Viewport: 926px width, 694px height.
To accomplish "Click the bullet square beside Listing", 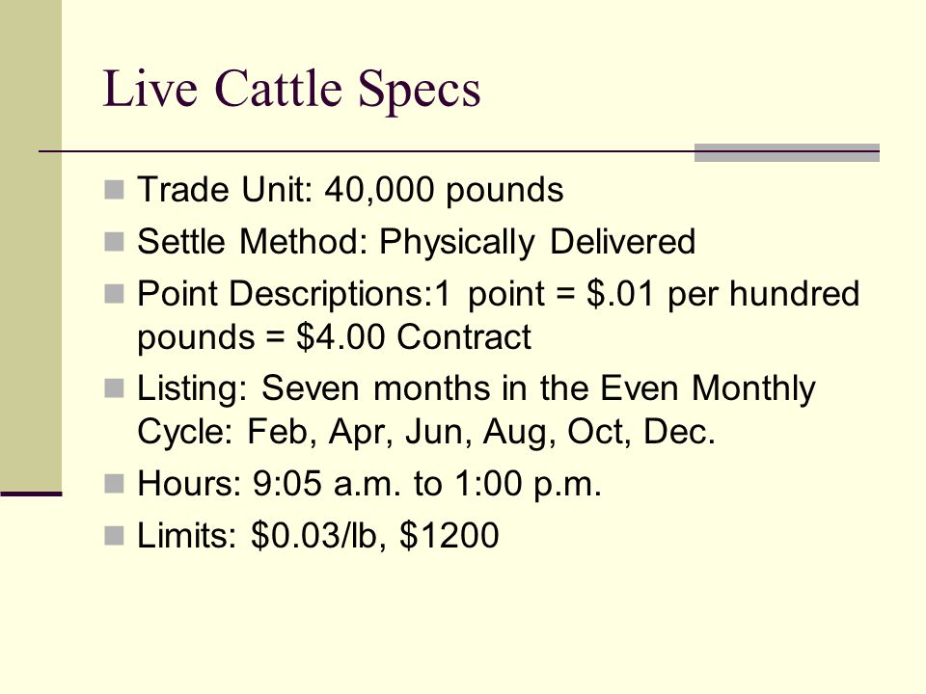I will tap(114, 388).
